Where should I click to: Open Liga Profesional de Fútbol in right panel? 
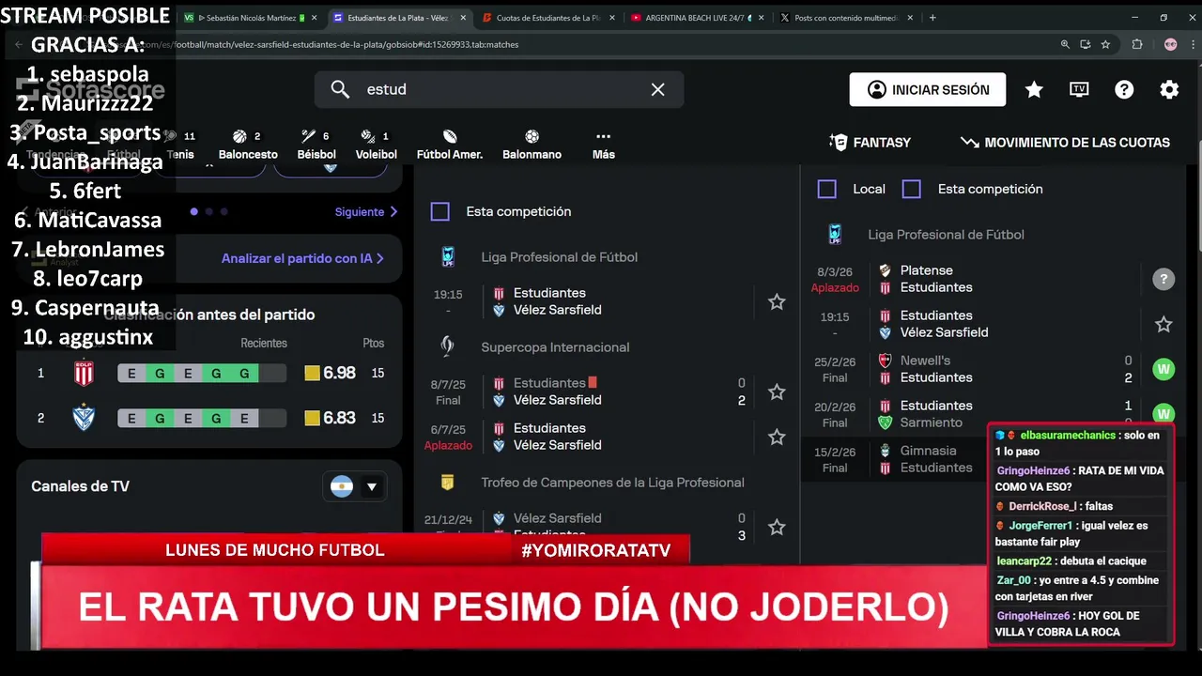[946, 235]
